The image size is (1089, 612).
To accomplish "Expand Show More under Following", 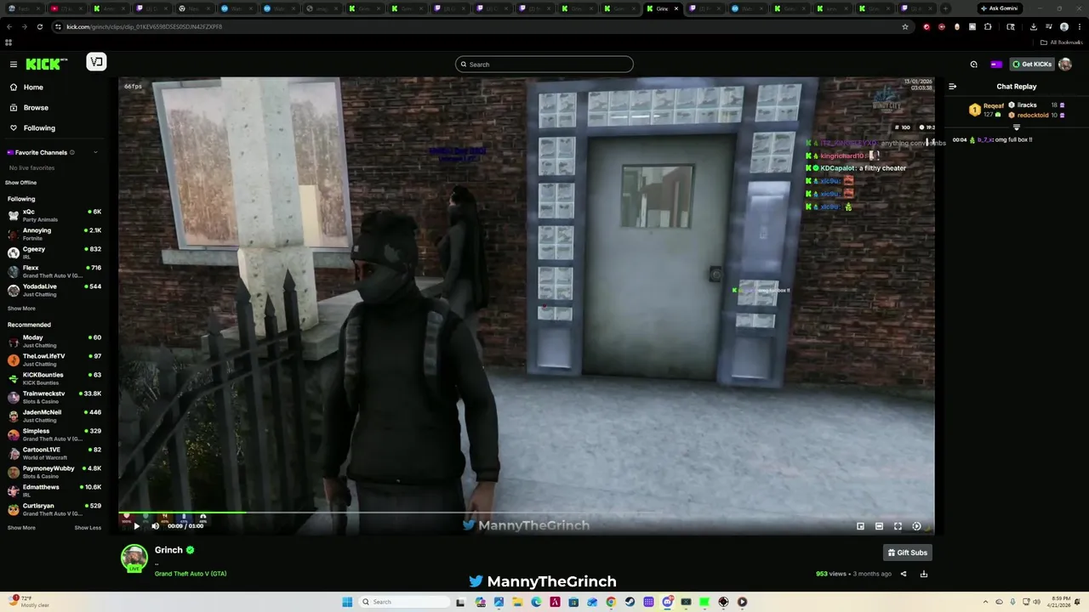I will 21,309.
